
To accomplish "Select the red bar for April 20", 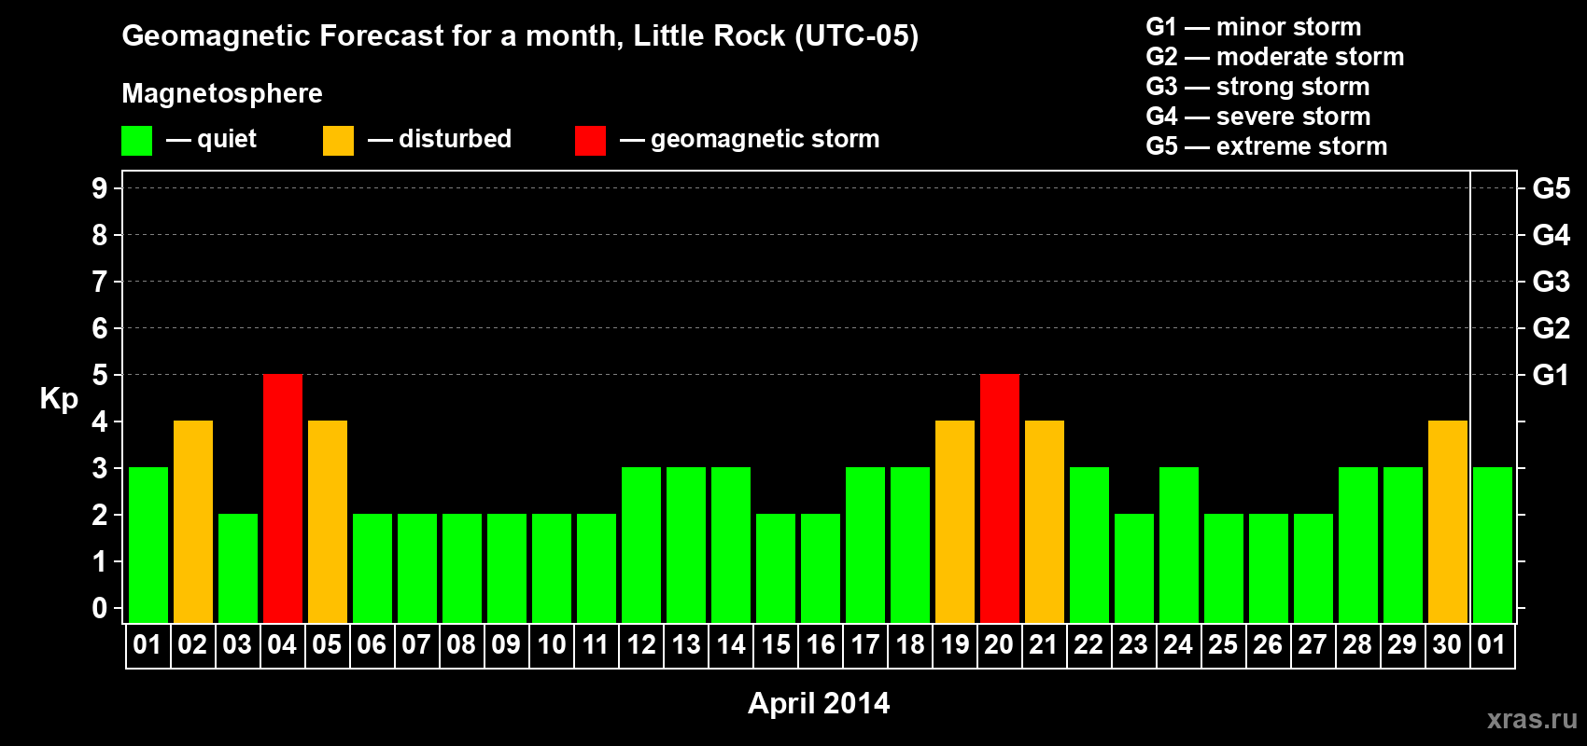I will (x=1000, y=499).
